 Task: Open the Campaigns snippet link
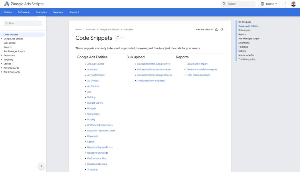[x=93, y=114]
